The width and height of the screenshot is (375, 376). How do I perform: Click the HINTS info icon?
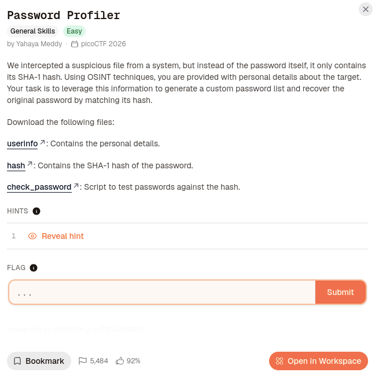tap(36, 211)
